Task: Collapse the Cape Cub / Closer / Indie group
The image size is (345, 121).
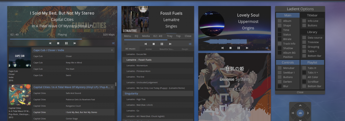Action: pyautogui.click(x=112, y=50)
